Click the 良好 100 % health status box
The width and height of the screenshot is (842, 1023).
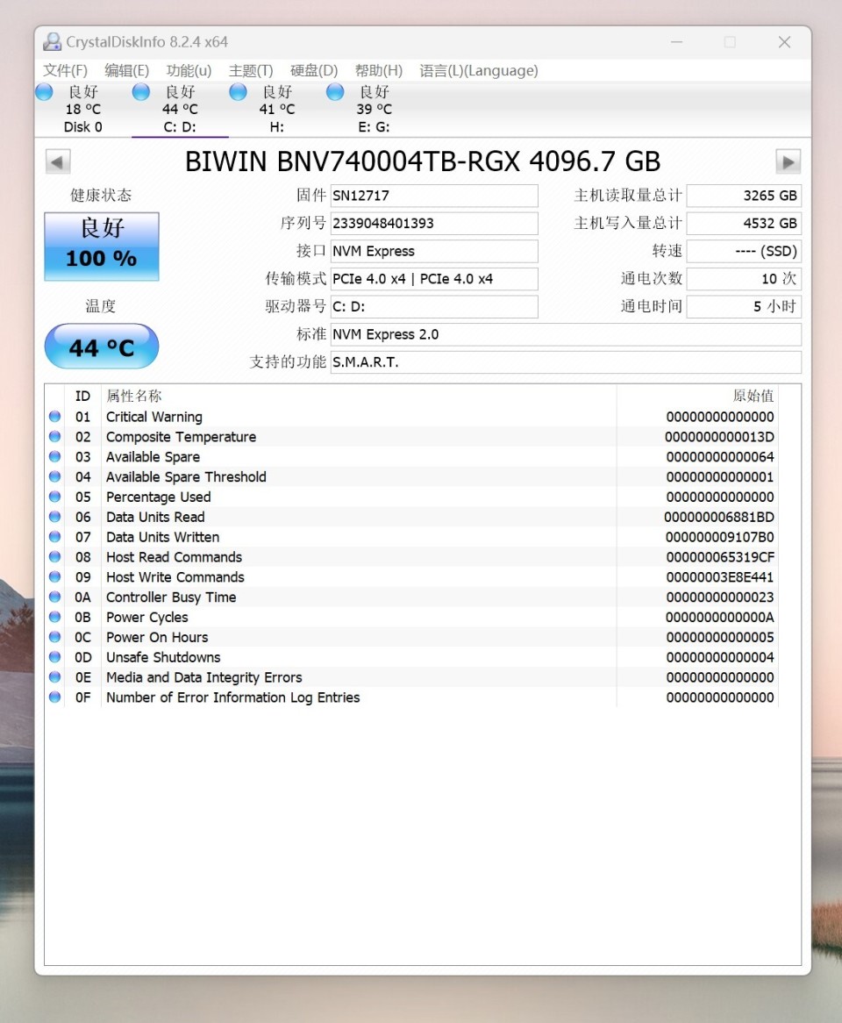102,247
